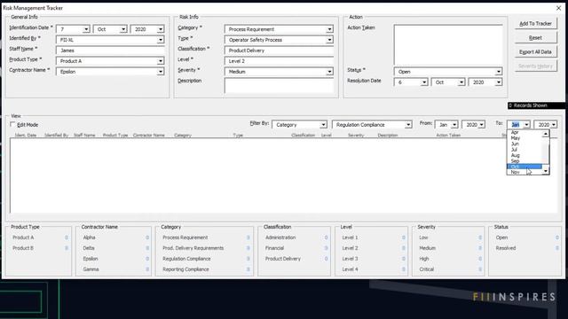Select Nov in the month list
Screen dimensions: 568x319
point(525,172)
